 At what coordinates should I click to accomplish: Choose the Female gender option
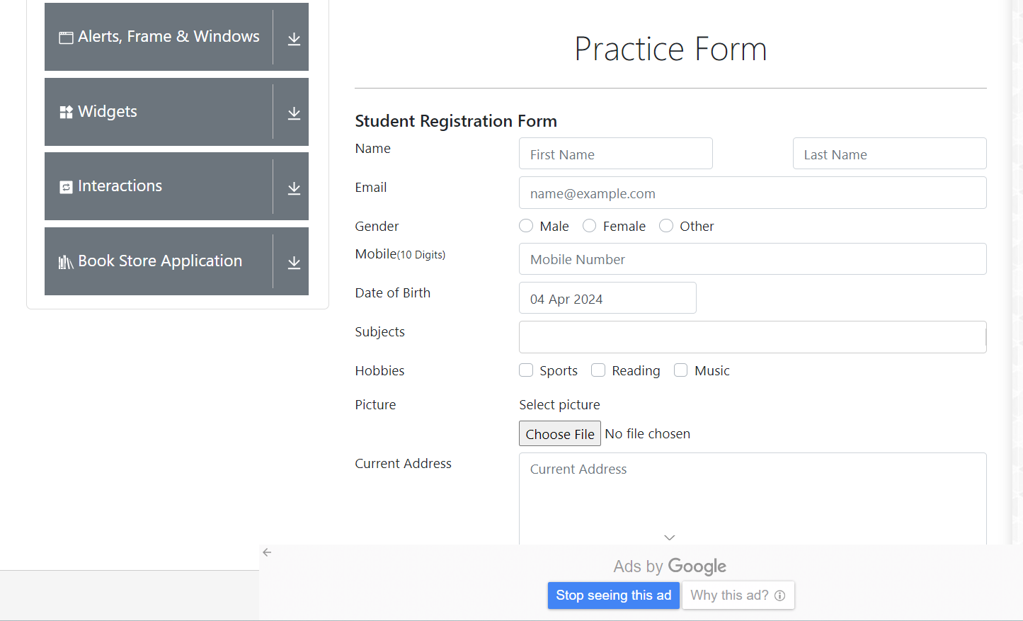click(x=589, y=226)
